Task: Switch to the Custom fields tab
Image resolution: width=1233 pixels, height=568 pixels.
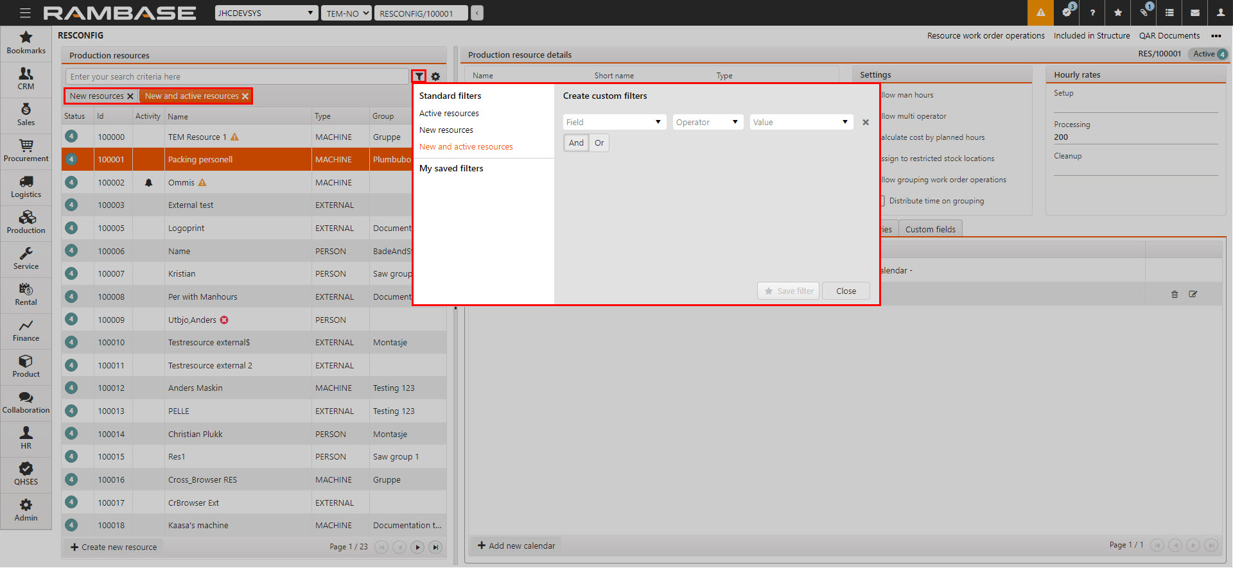Action: point(930,229)
